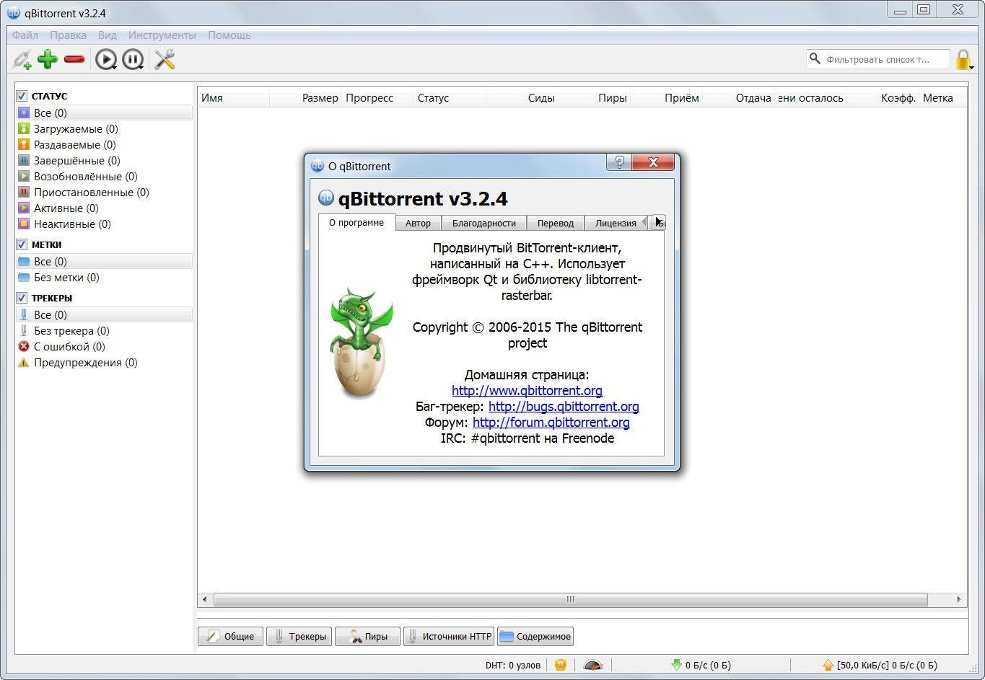Close the О qBittorrent dialog
This screenshot has width=985, height=680.
[x=653, y=162]
